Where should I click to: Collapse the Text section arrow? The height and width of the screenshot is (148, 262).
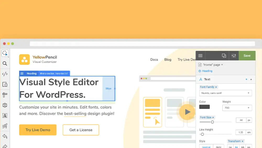pyautogui.click(x=251, y=79)
